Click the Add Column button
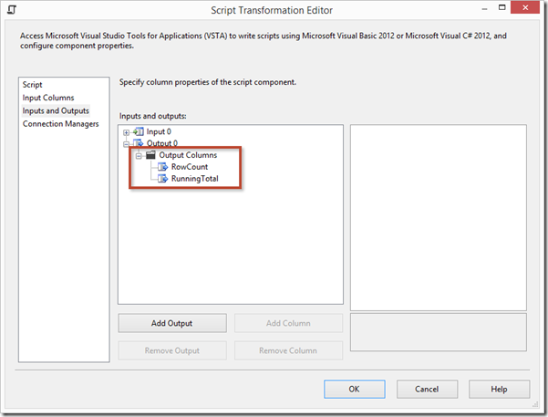 click(288, 323)
